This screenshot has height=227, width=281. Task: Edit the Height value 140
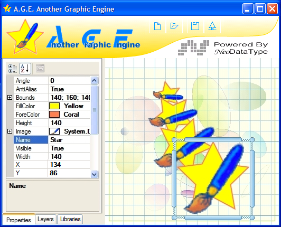pos(69,123)
